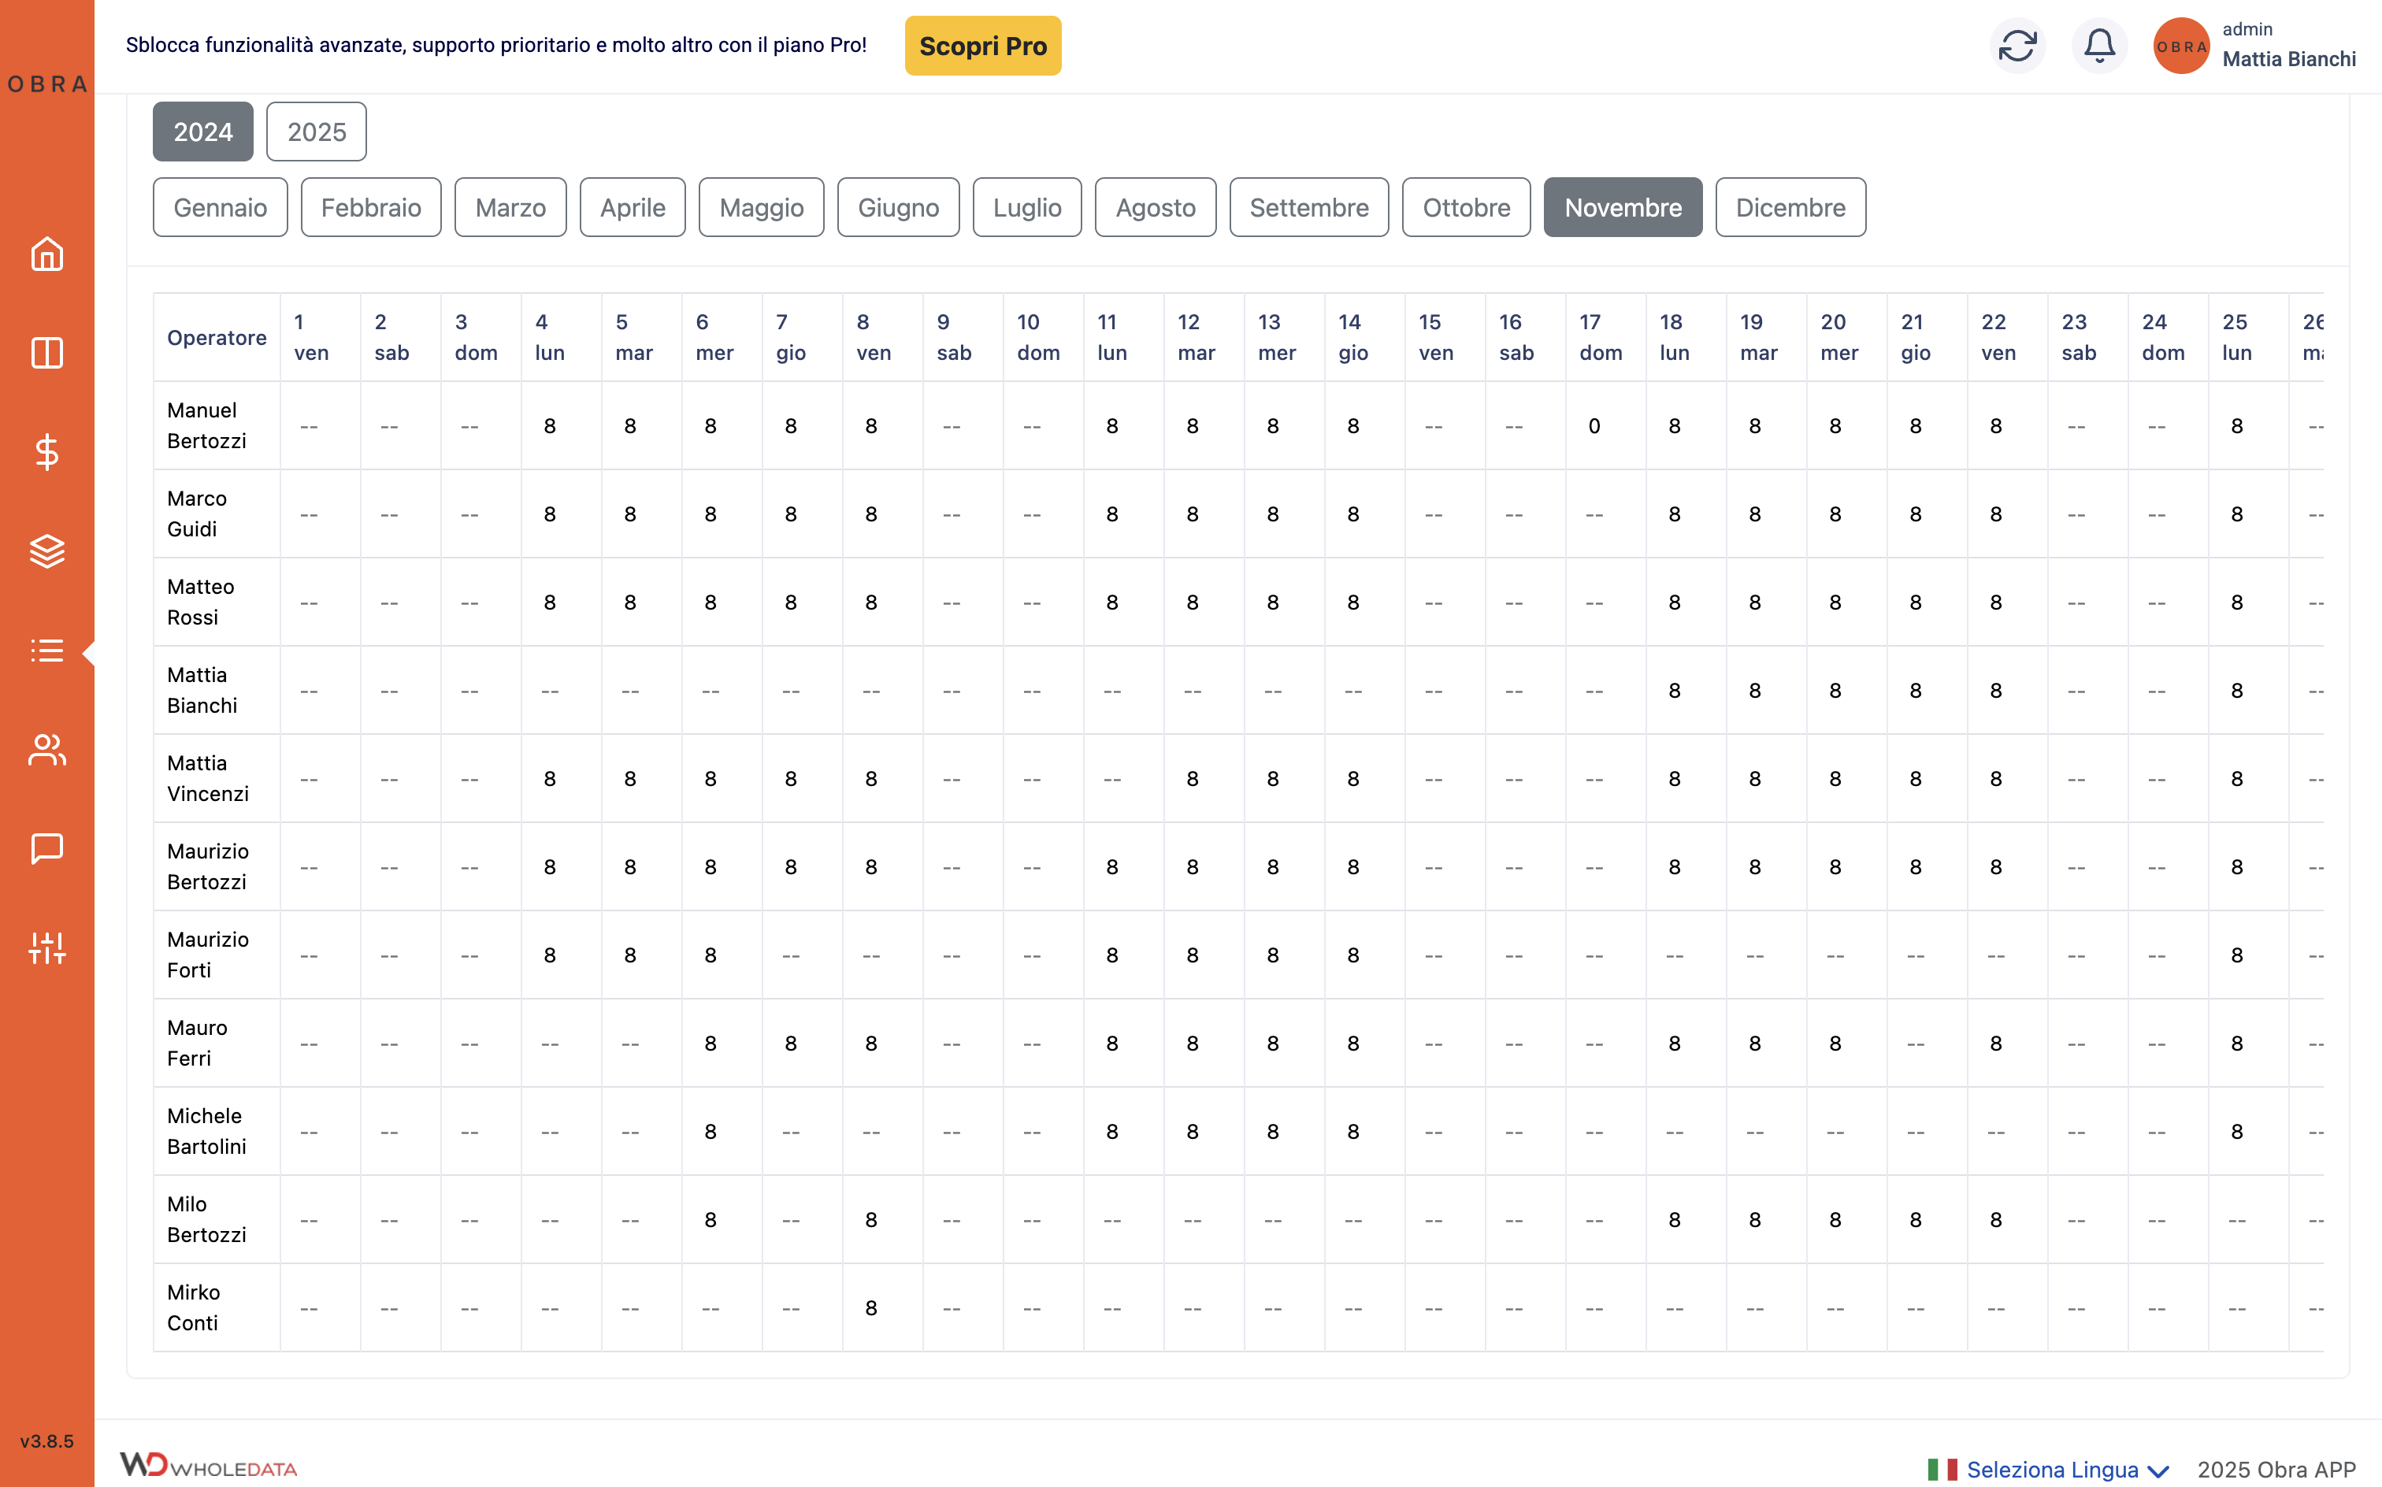Open the users group sidebar icon
The width and height of the screenshot is (2382, 1487).
pyautogui.click(x=47, y=751)
